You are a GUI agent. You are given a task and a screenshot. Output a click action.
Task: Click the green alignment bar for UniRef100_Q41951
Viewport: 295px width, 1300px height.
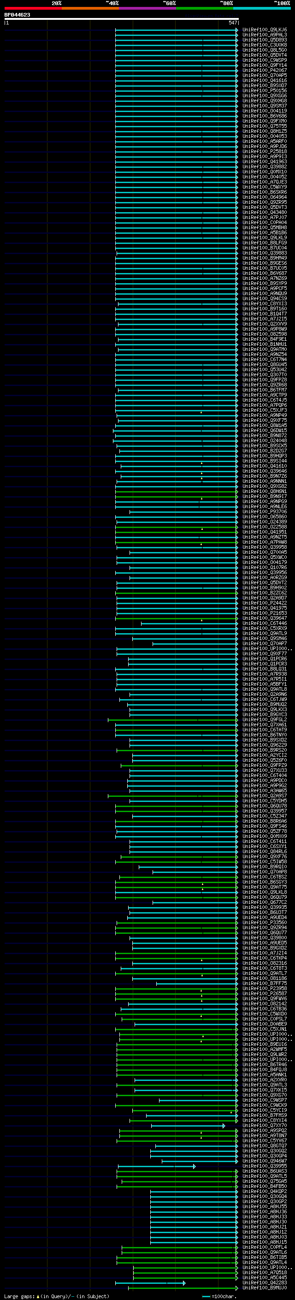pos(177,532)
